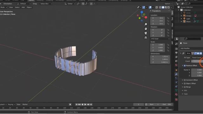The image size is (203, 114).
Task: Click the red X axis gizmo ball
Action: [146, 17]
